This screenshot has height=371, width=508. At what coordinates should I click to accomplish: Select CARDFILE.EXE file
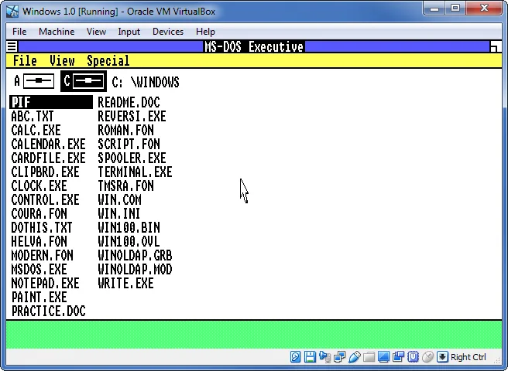pyautogui.click(x=48, y=158)
